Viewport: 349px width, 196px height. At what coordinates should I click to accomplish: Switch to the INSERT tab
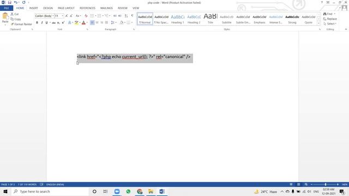pyautogui.click(x=34, y=8)
